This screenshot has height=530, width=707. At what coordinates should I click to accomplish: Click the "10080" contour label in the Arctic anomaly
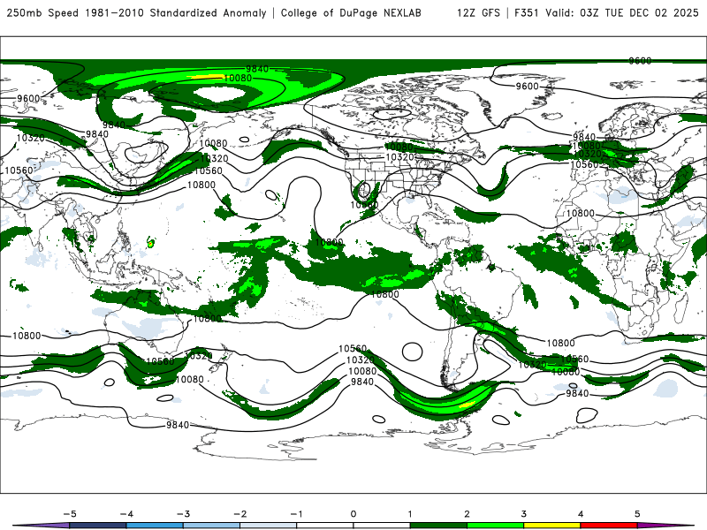pyautogui.click(x=238, y=78)
